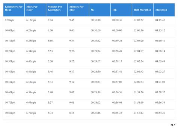This screenshot has width=178, height=137.
Task: Click the 9:17 minutes per mile value
Action: coord(72,71)
